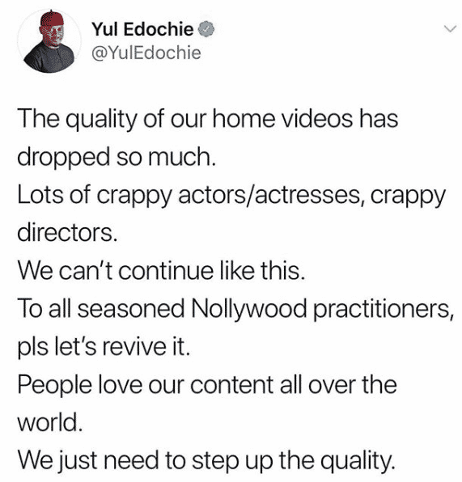This screenshot has height=482, width=462.
Task: Click the word "Nollywood" in the tweet
Action: pyautogui.click(x=248, y=310)
